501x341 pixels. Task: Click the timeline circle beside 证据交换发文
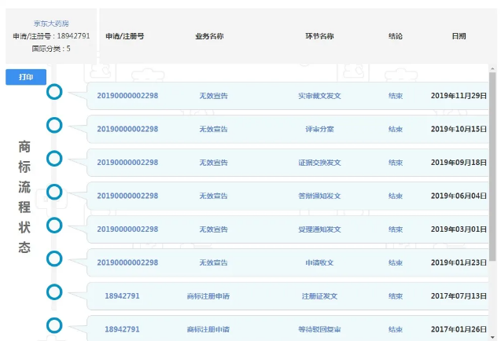point(54,159)
